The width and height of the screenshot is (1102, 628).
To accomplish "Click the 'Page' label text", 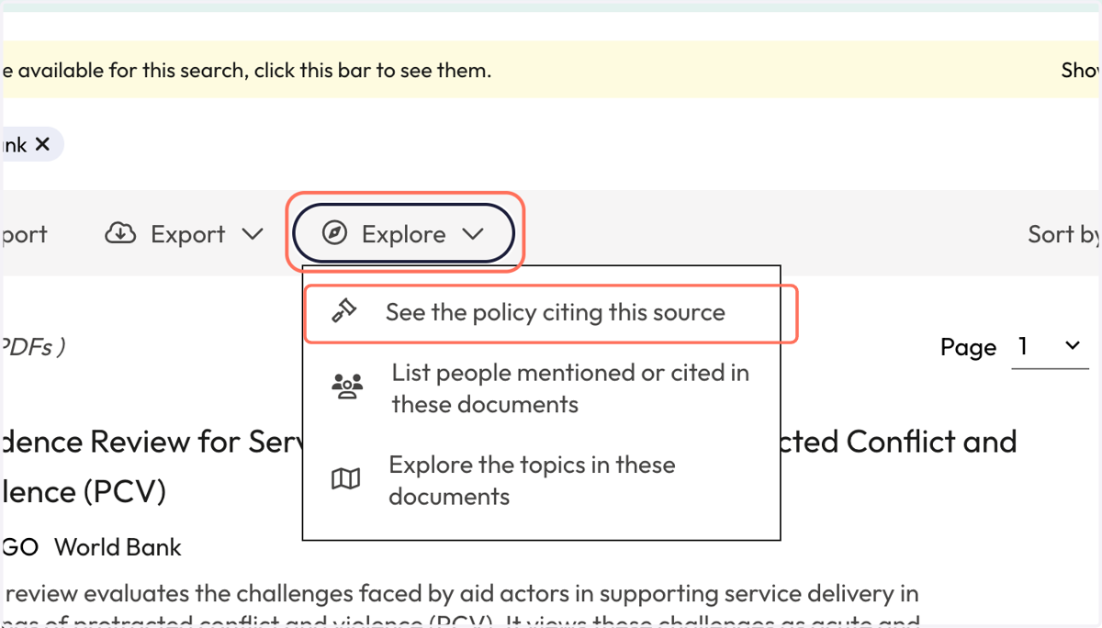I will [x=968, y=348].
